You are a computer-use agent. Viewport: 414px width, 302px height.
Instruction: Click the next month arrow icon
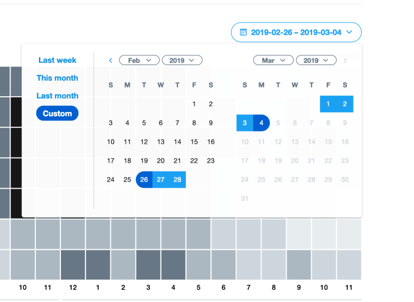[x=345, y=60]
